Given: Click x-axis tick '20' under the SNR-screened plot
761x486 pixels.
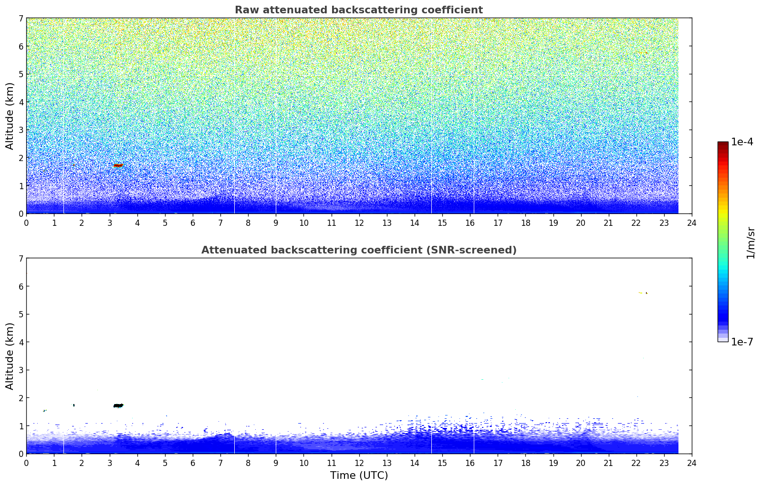Looking at the screenshot, I should click(x=581, y=463).
